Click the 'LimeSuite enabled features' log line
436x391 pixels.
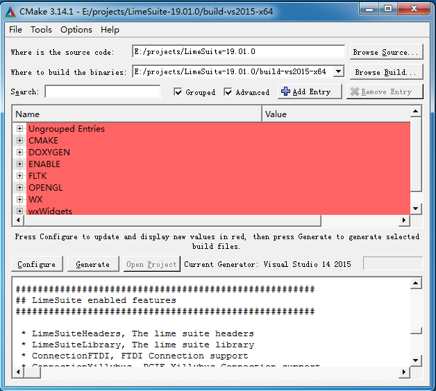96,300
